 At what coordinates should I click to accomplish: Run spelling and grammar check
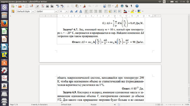coord(58,6)
